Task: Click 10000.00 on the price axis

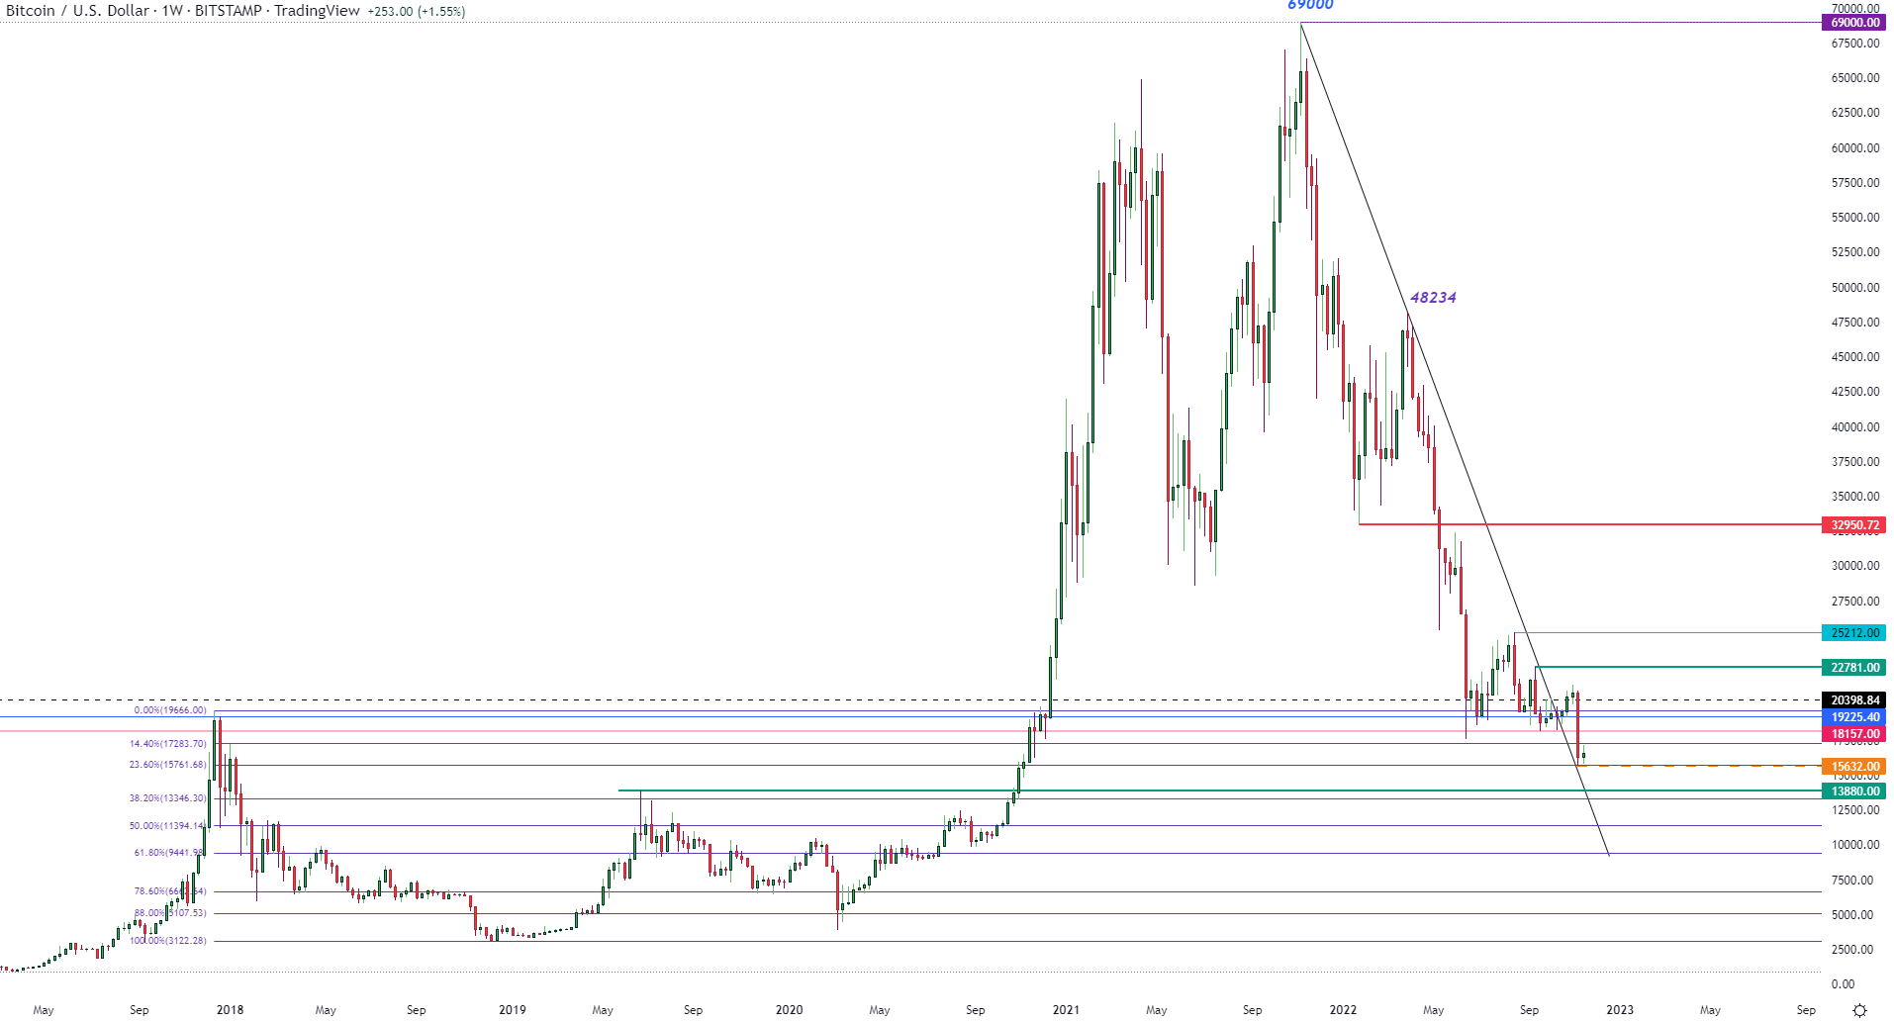Action: tap(1855, 845)
